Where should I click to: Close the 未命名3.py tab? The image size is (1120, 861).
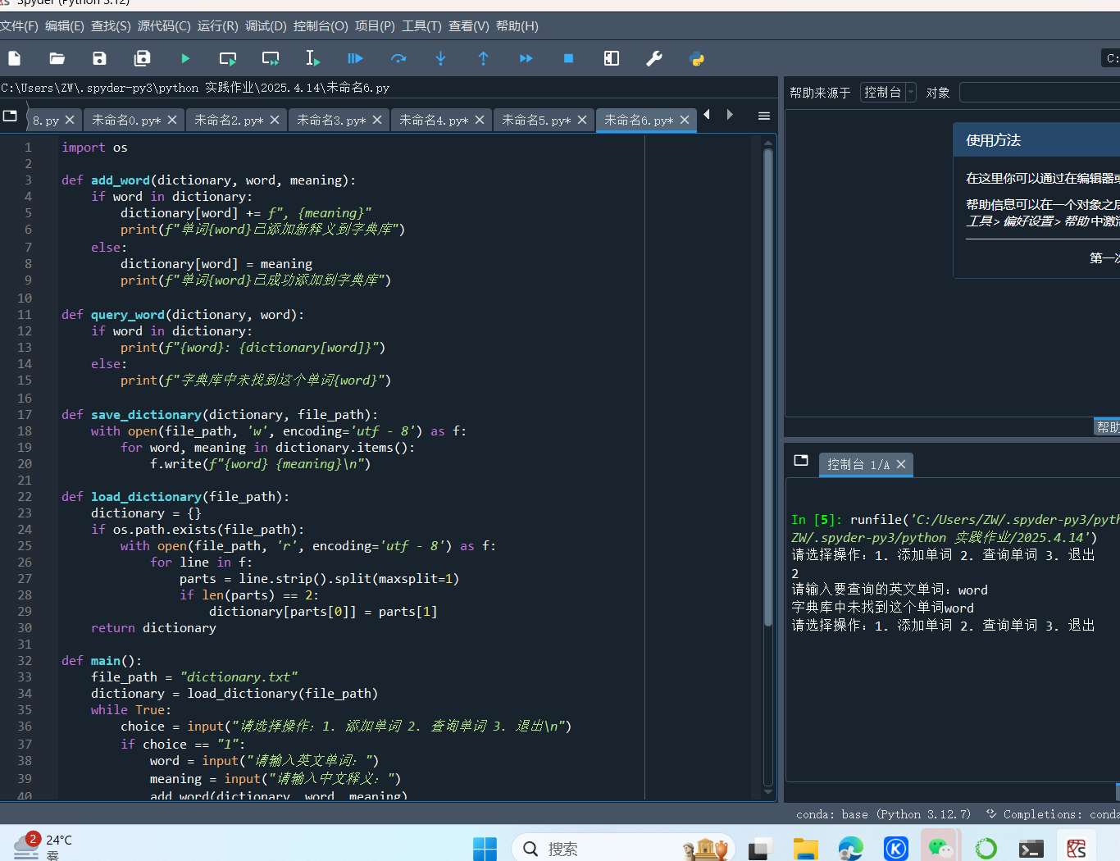[377, 120]
